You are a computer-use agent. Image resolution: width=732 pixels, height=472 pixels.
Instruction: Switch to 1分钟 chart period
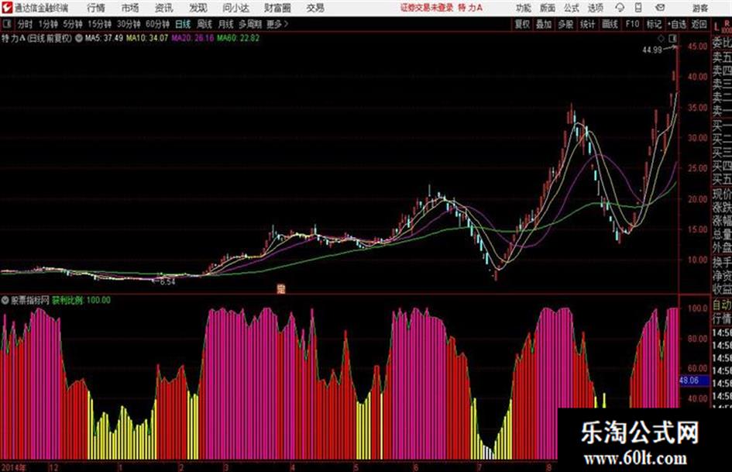[48, 24]
